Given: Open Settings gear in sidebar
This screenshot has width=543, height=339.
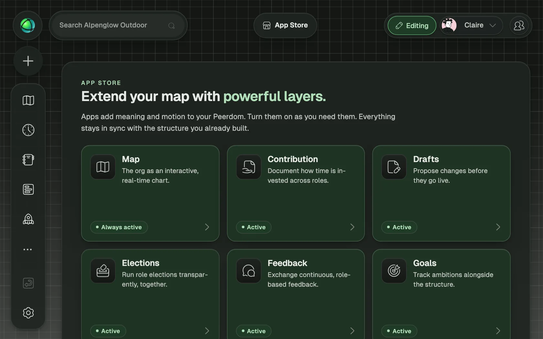Looking at the screenshot, I should pos(28,313).
